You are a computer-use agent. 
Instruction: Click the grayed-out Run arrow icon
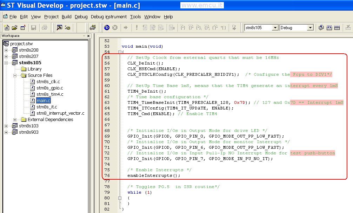[x=126, y=28]
